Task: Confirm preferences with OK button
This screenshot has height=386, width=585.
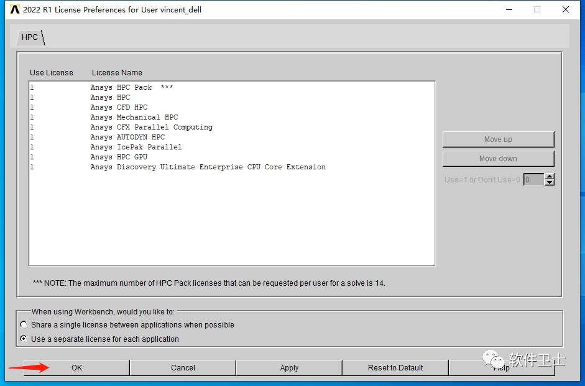Action: pos(76,368)
